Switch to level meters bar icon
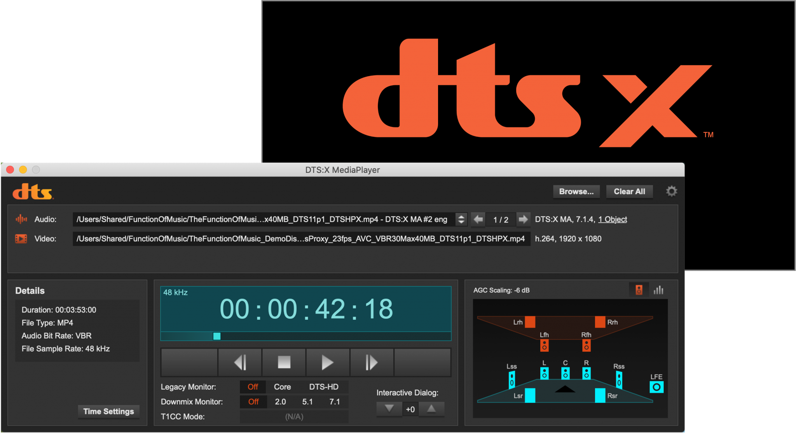796x433 pixels. (658, 290)
